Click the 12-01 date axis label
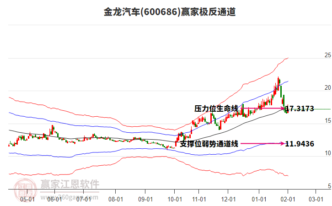This screenshot has height=206, width=332. click(x=228, y=199)
